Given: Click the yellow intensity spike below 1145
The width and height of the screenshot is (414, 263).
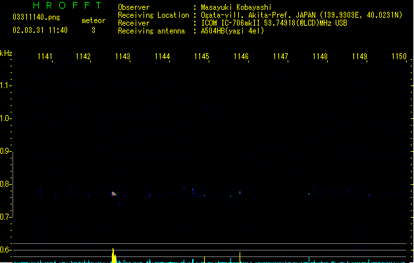Looking at the screenshot, I should click(x=204, y=260).
